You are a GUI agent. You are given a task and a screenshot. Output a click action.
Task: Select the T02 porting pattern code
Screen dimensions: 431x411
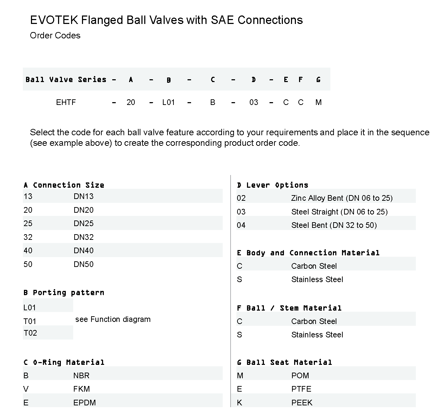[30, 333]
